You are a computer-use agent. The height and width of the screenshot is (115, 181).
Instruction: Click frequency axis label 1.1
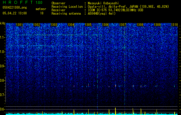[3, 37]
